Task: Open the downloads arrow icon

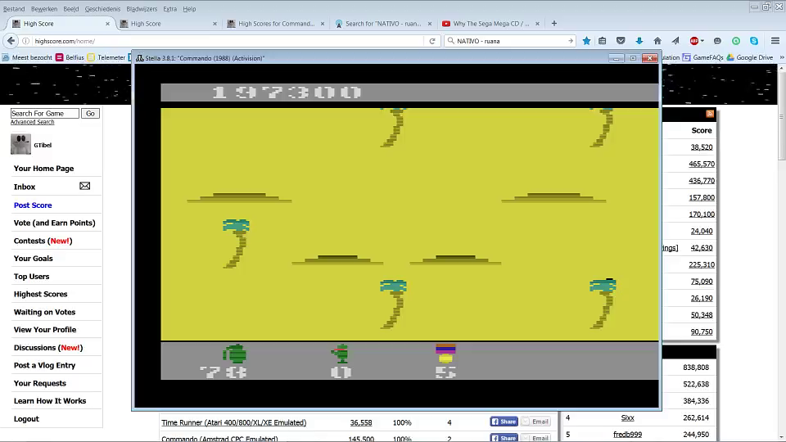Action: coord(639,41)
